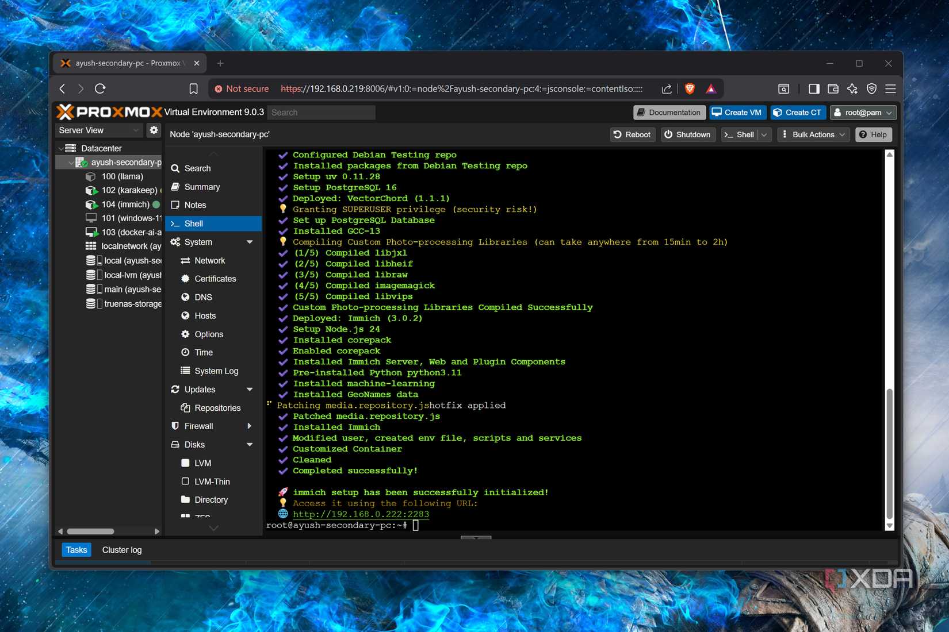Click the browser address bar URL

point(461,88)
